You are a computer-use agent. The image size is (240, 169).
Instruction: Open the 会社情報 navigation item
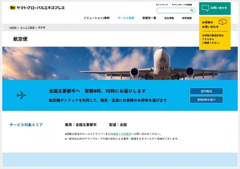click(x=169, y=18)
